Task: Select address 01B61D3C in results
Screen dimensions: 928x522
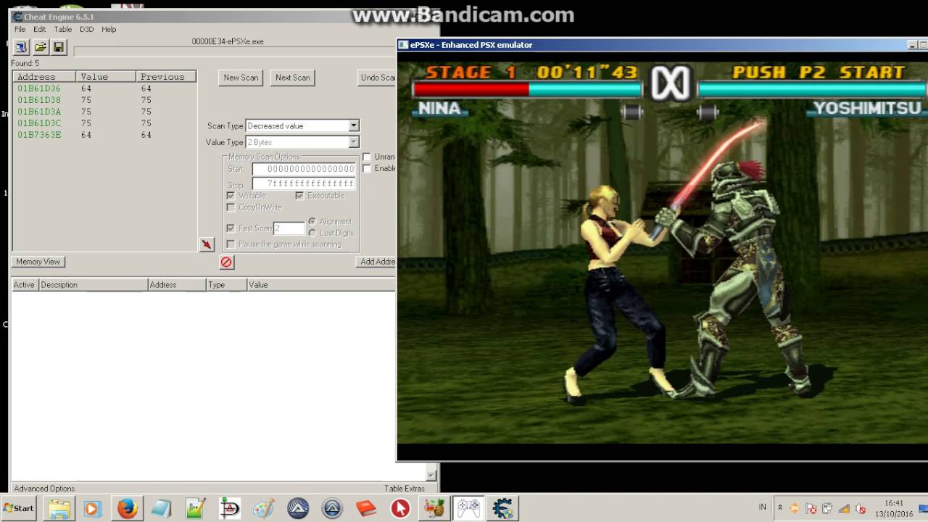Action: [104, 123]
